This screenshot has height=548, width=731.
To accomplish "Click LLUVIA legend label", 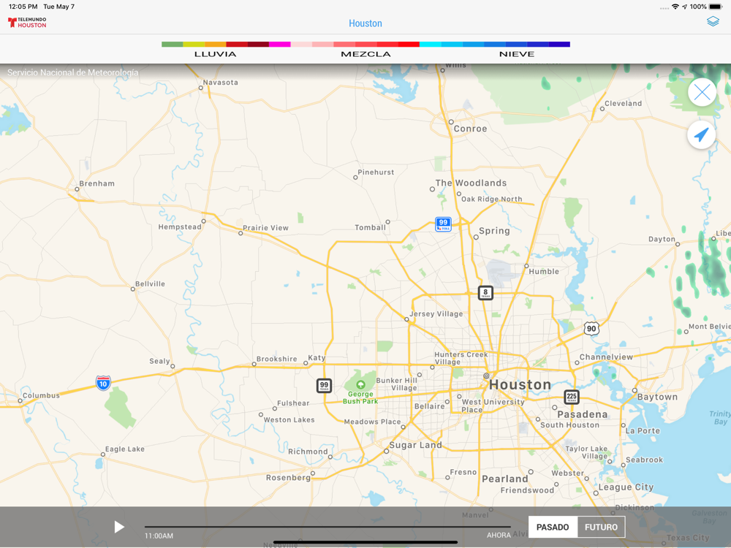I will [x=216, y=54].
